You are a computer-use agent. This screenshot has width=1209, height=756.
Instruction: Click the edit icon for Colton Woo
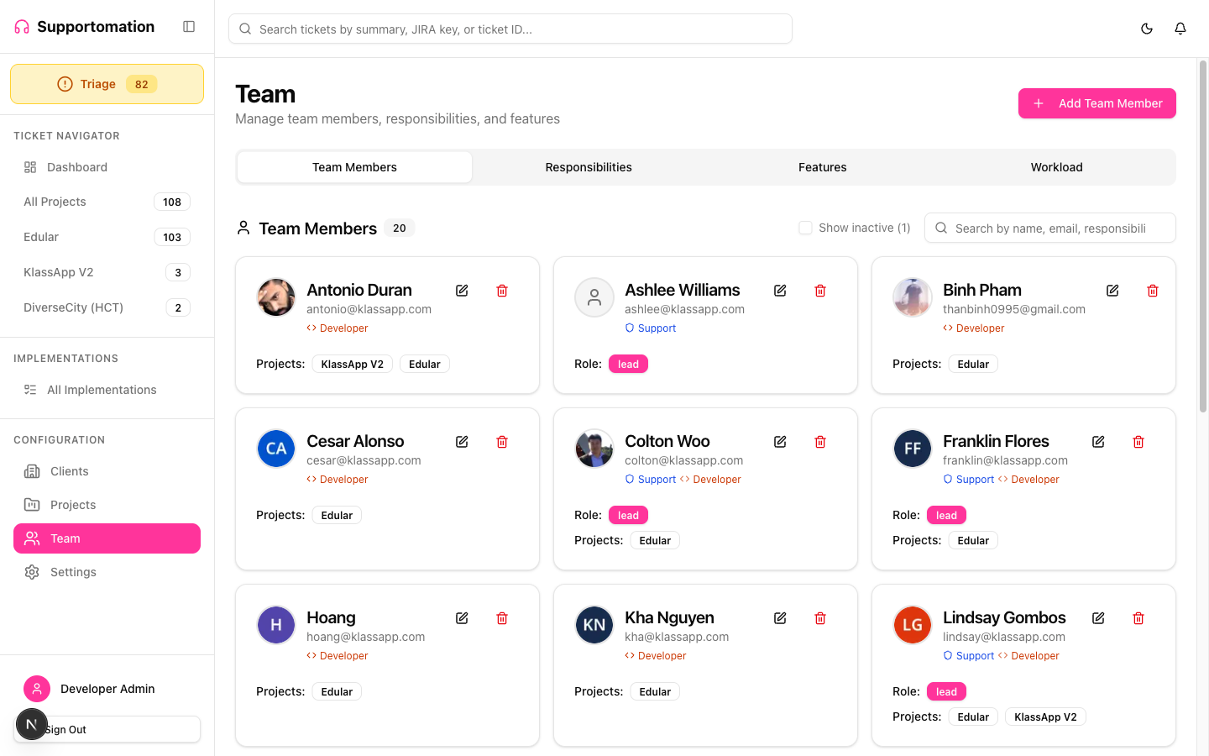point(779,441)
